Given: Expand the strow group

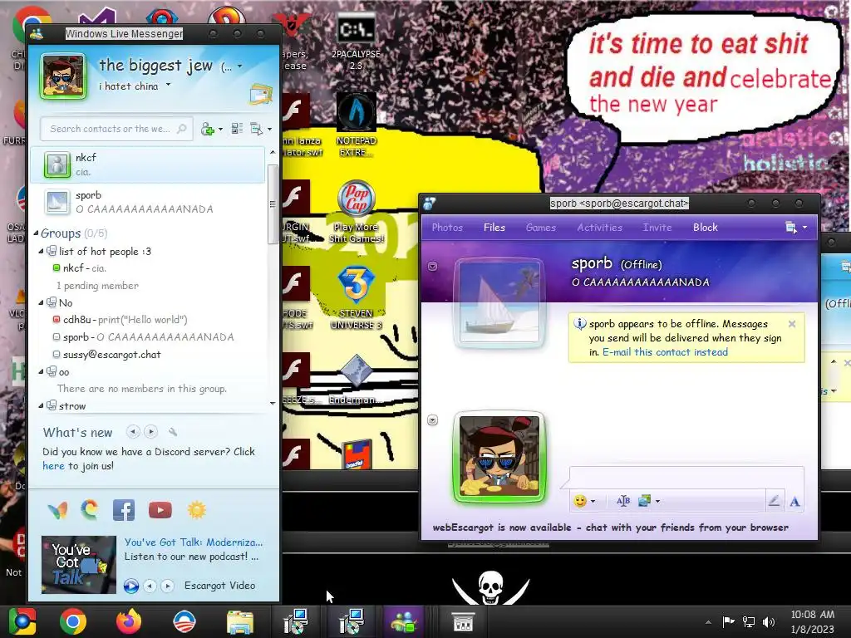Looking at the screenshot, I should [41, 405].
